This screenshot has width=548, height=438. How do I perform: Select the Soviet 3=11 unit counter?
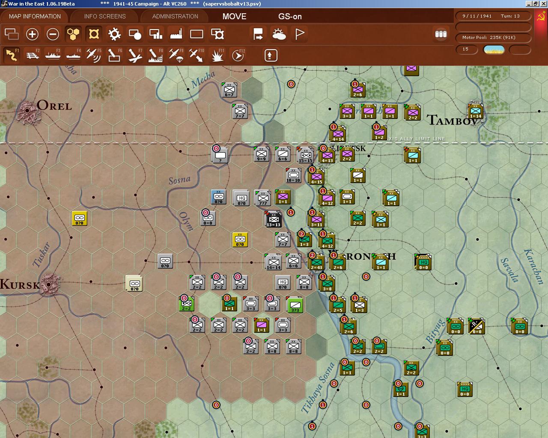pyautogui.click(x=316, y=219)
